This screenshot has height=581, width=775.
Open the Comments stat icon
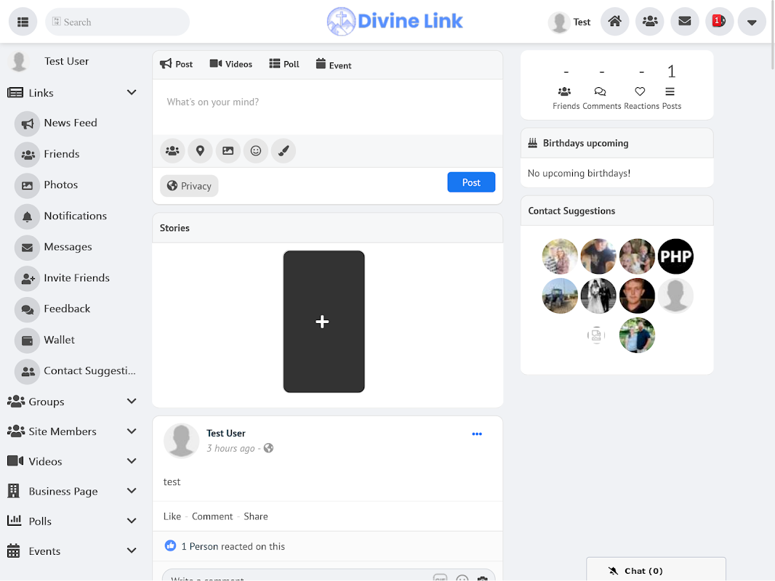coord(600,92)
